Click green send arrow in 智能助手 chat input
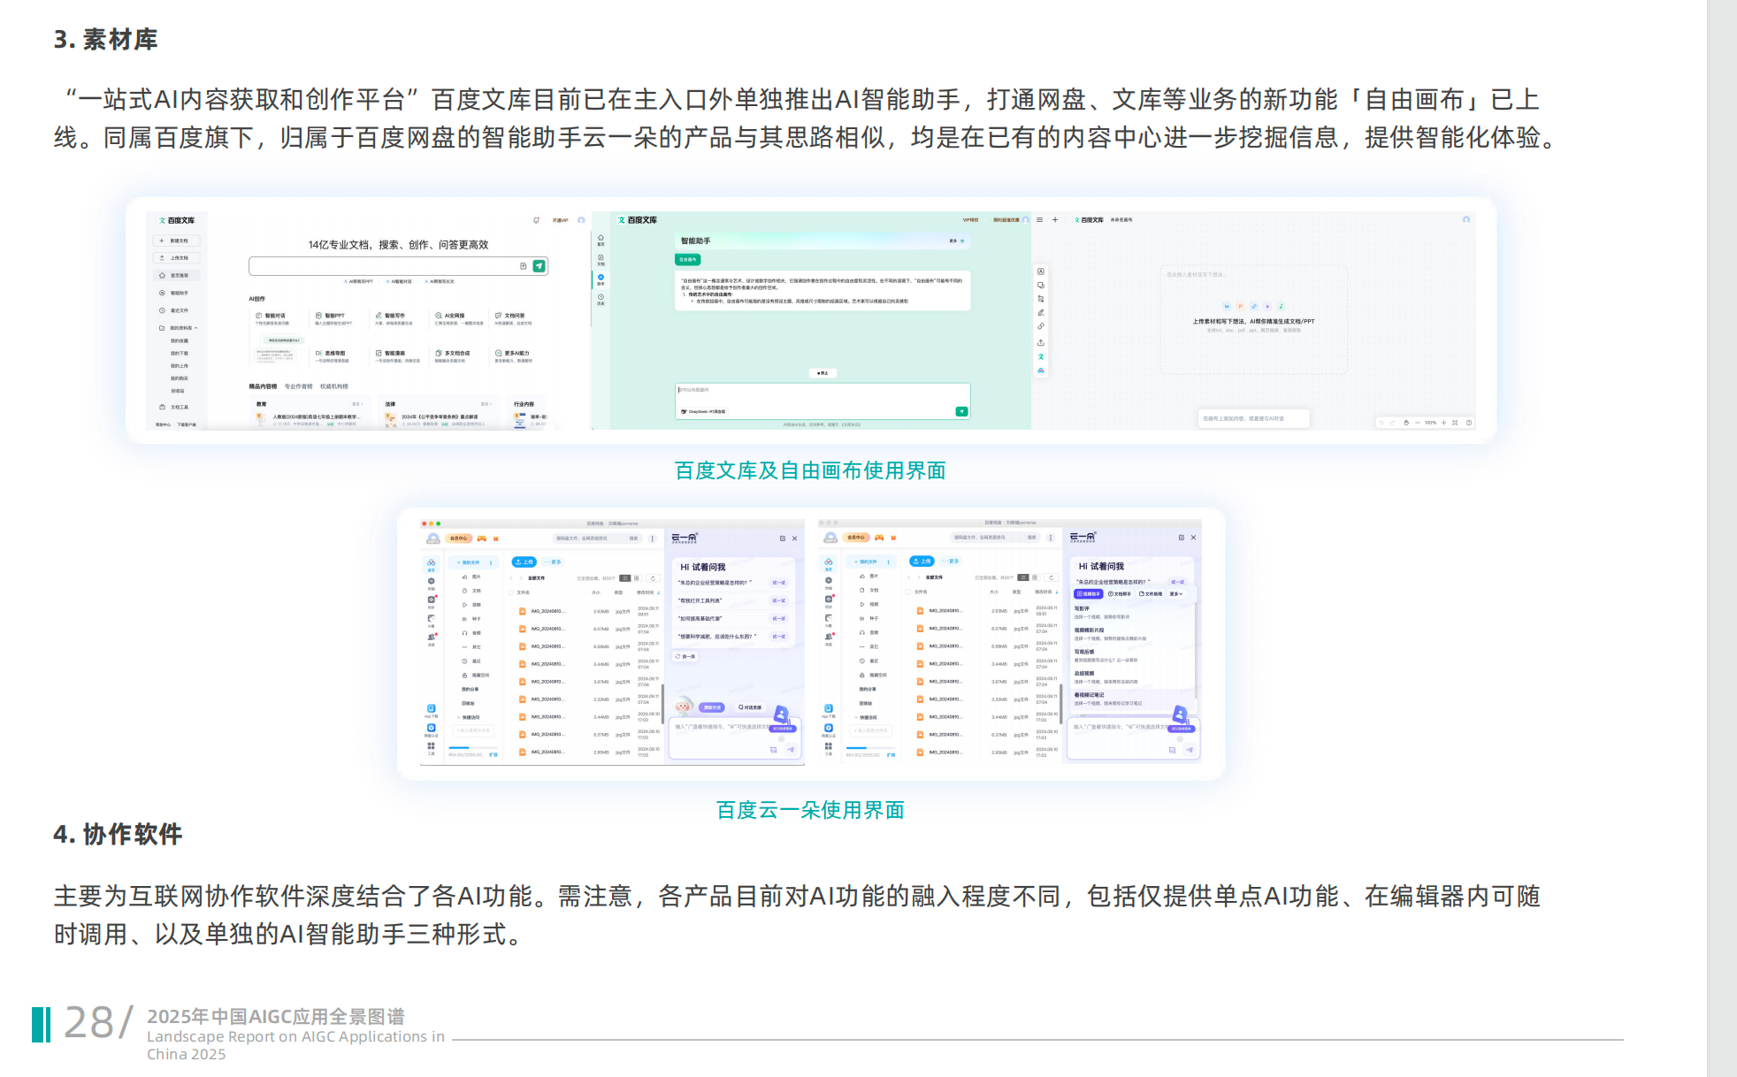The height and width of the screenshot is (1077, 1737). point(961,411)
